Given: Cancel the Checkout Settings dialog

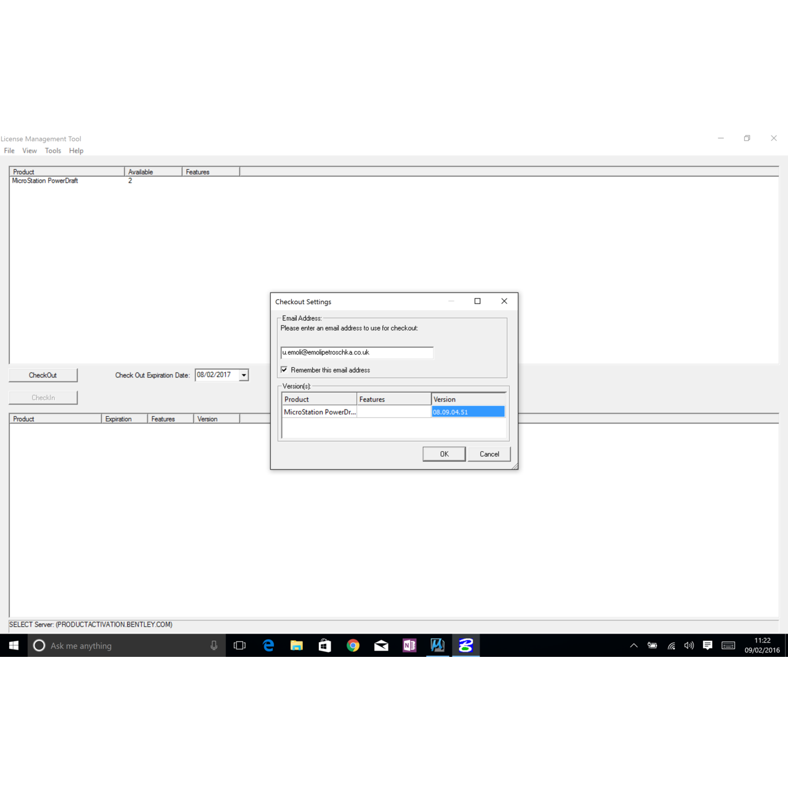Looking at the screenshot, I should [489, 454].
